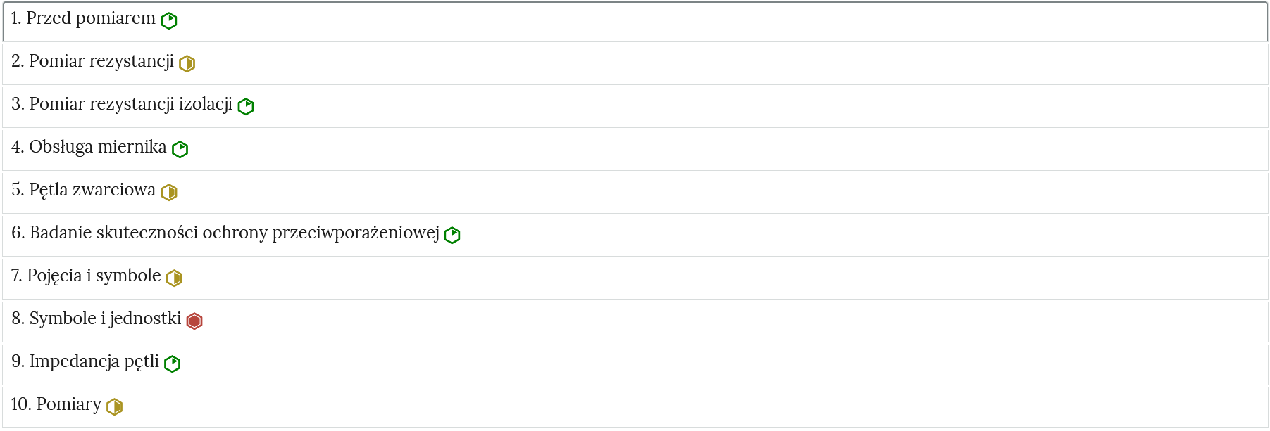Click green icon after Badanie skuteczności ochrony

[452, 236]
